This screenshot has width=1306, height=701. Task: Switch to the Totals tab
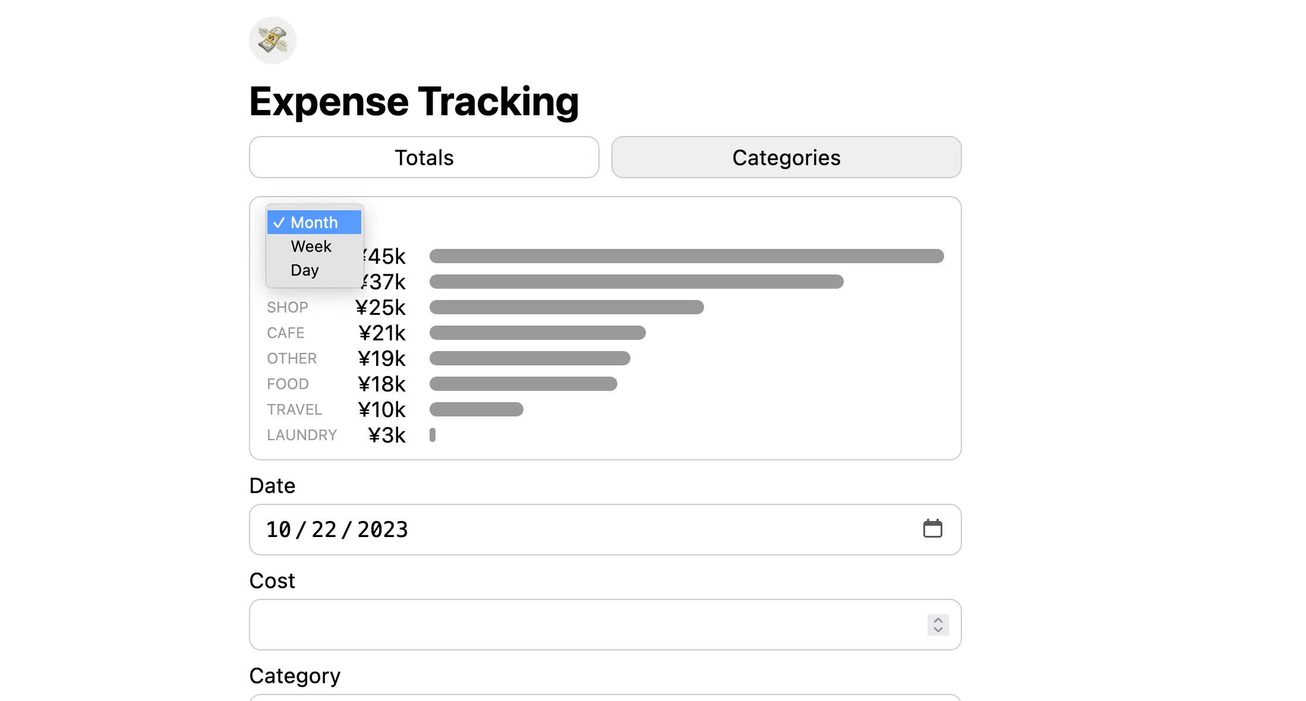pos(424,157)
